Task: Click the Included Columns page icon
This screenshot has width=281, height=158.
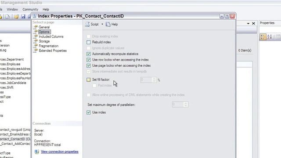Action: coord(36,36)
